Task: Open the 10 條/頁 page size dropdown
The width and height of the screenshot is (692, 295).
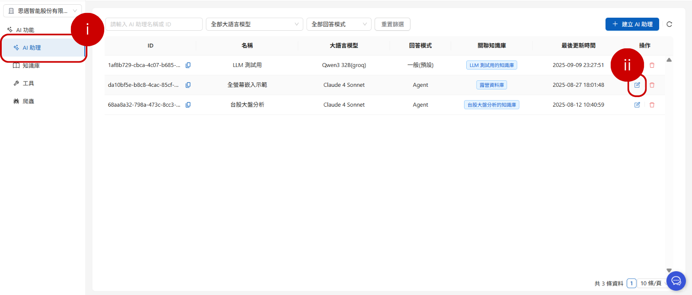Action: pos(652,283)
